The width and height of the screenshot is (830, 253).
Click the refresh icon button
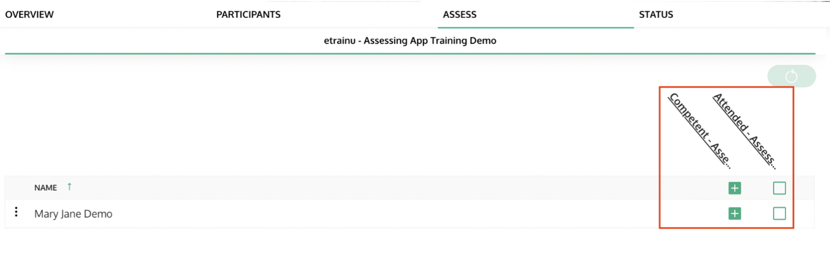pyautogui.click(x=791, y=77)
